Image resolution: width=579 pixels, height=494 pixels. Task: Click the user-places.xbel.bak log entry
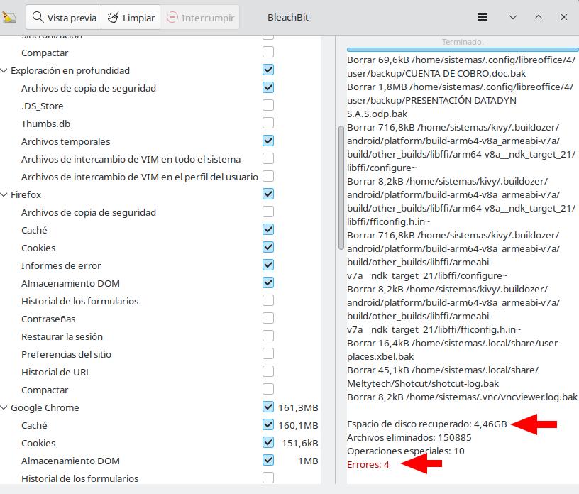pyautogui.click(x=454, y=350)
